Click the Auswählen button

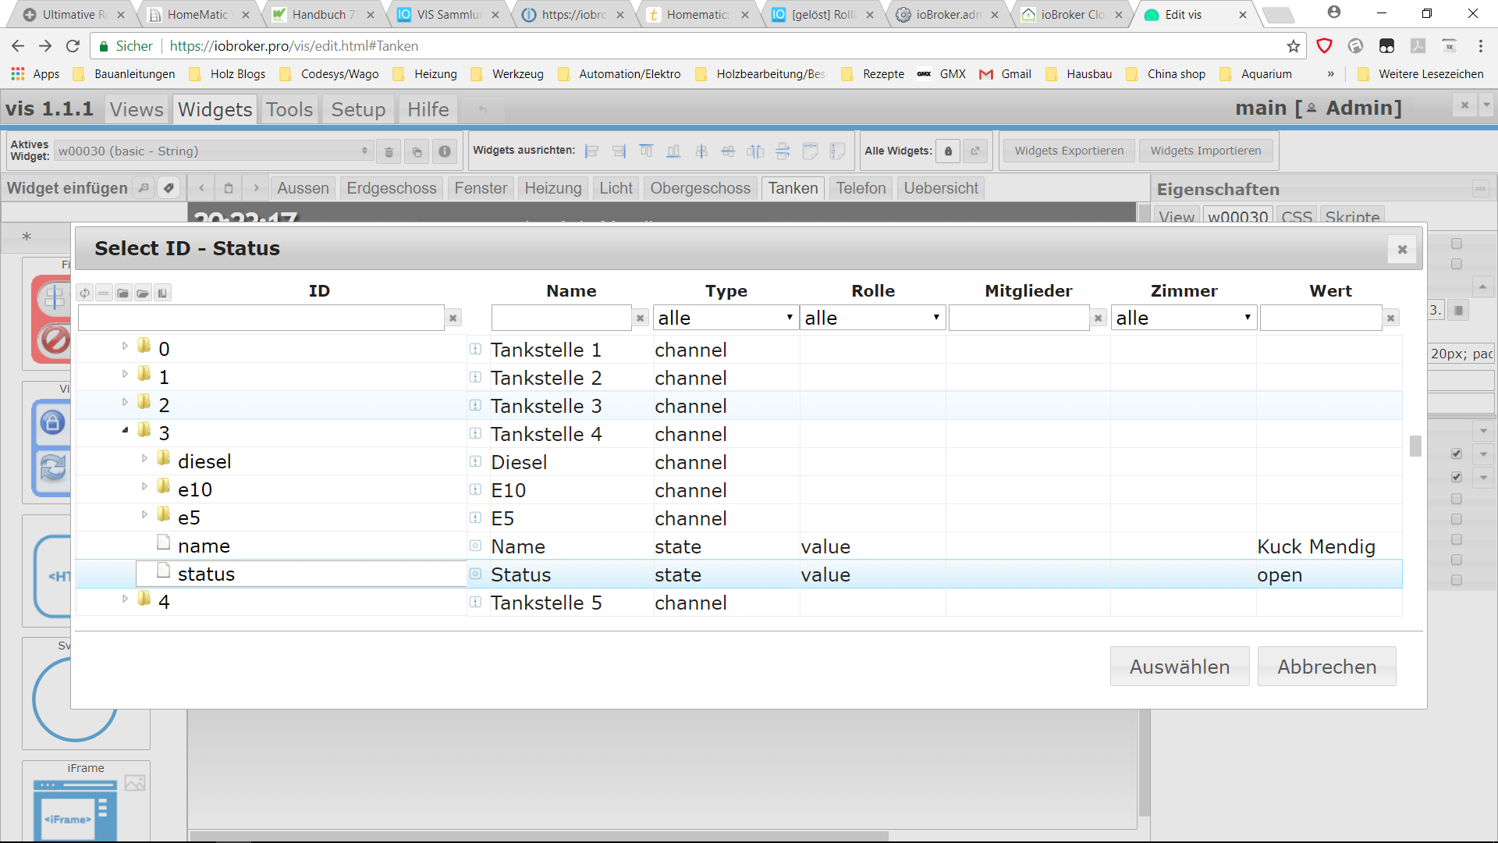tap(1179, 667)
